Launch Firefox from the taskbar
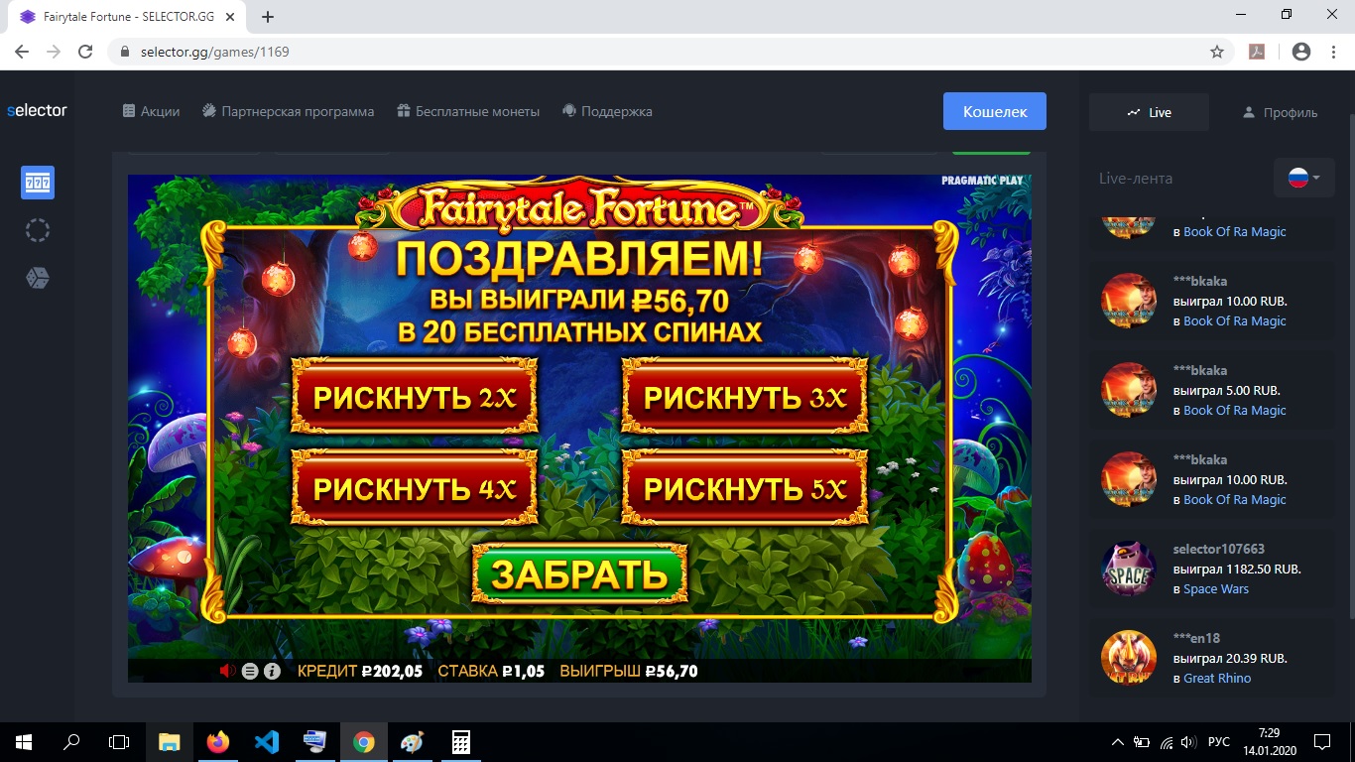 click(x=218, y=741)
